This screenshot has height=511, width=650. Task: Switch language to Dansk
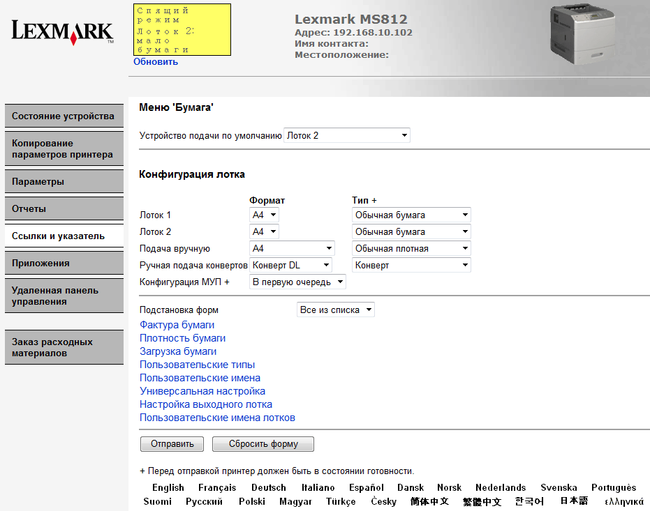pyautogui.click(x=411, y=487)
